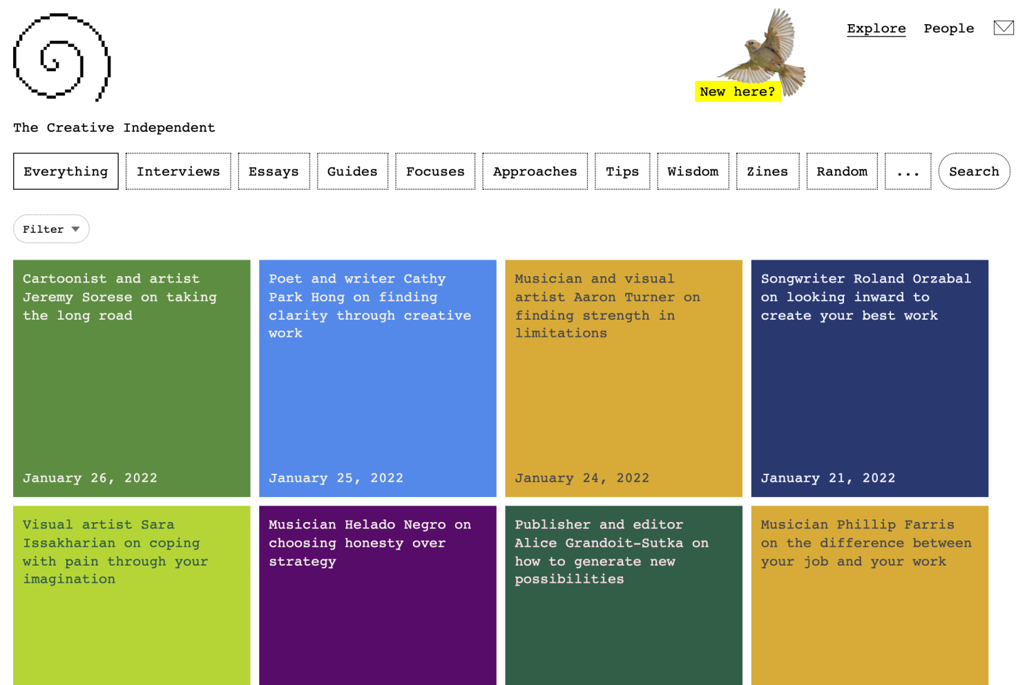The height and width of the screenshot is (685, 1036).
Task: Select the Roland Orzabal navy card
Action: click(869, 378)
